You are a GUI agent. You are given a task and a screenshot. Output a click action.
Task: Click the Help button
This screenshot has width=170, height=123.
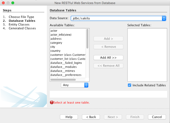[69, 117]
